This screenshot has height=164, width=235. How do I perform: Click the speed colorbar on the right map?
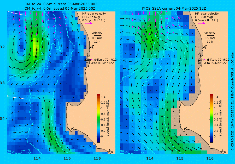point(211,118)
